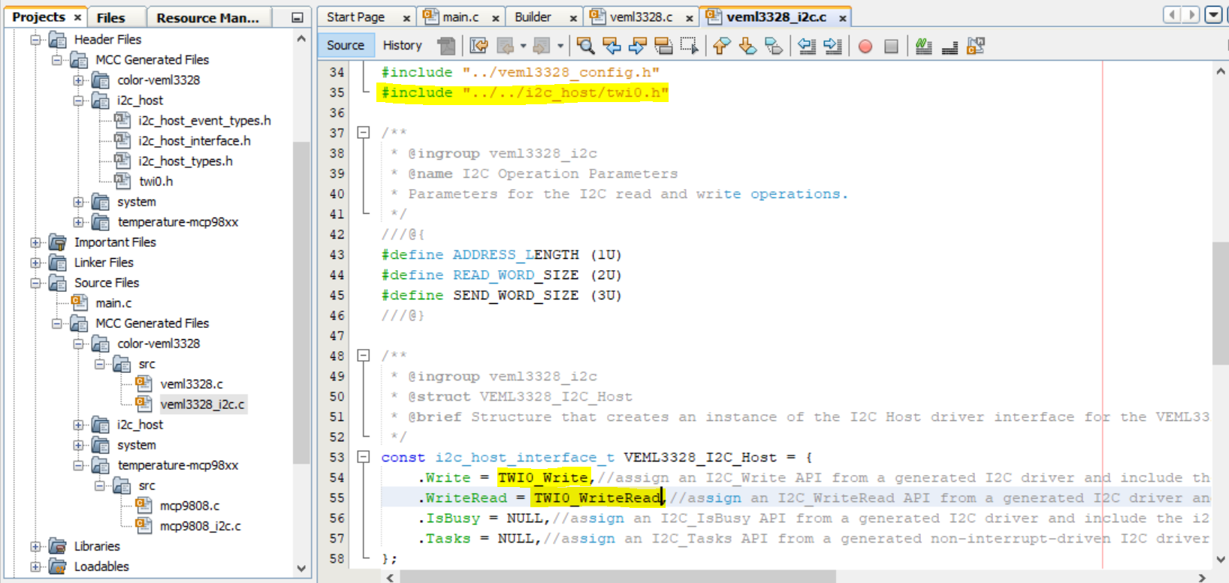Show the open documents list dropdown
Viewport: 1229px width, 583px height.
pos(1213,14)
